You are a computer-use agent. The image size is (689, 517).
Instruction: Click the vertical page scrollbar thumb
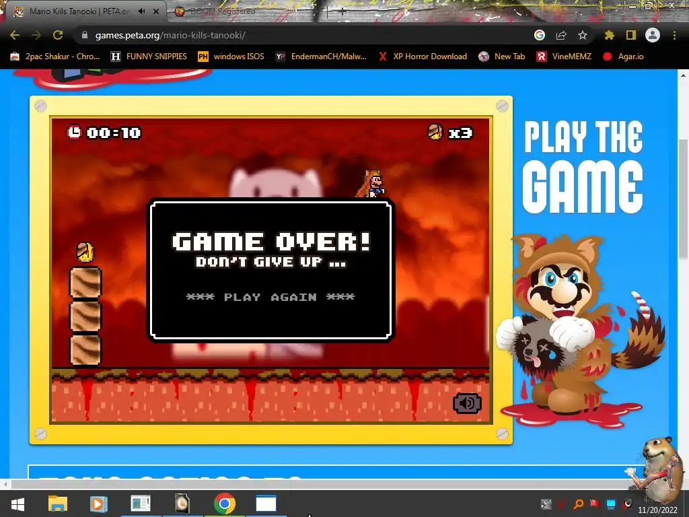coord(683,199)
